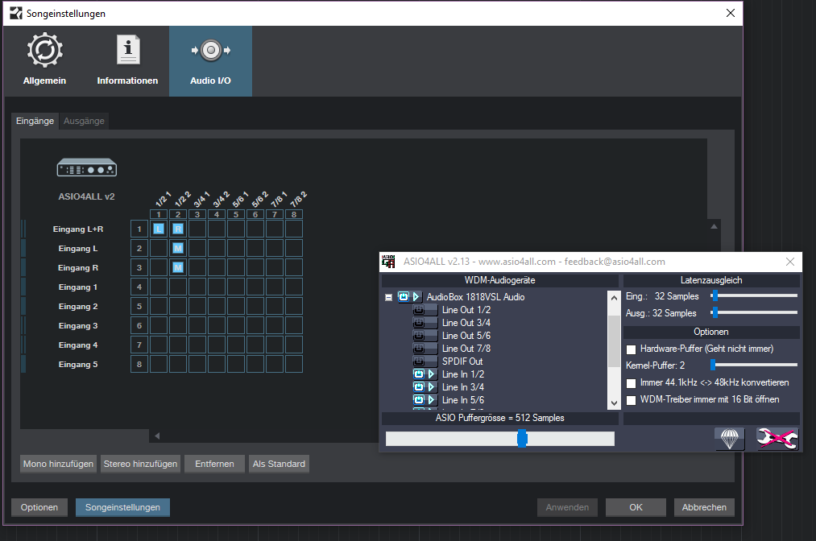Enable Hardware-Puffer checkbox
The width and height of the screenshot is (816, 541).
[x=632, y=349]
